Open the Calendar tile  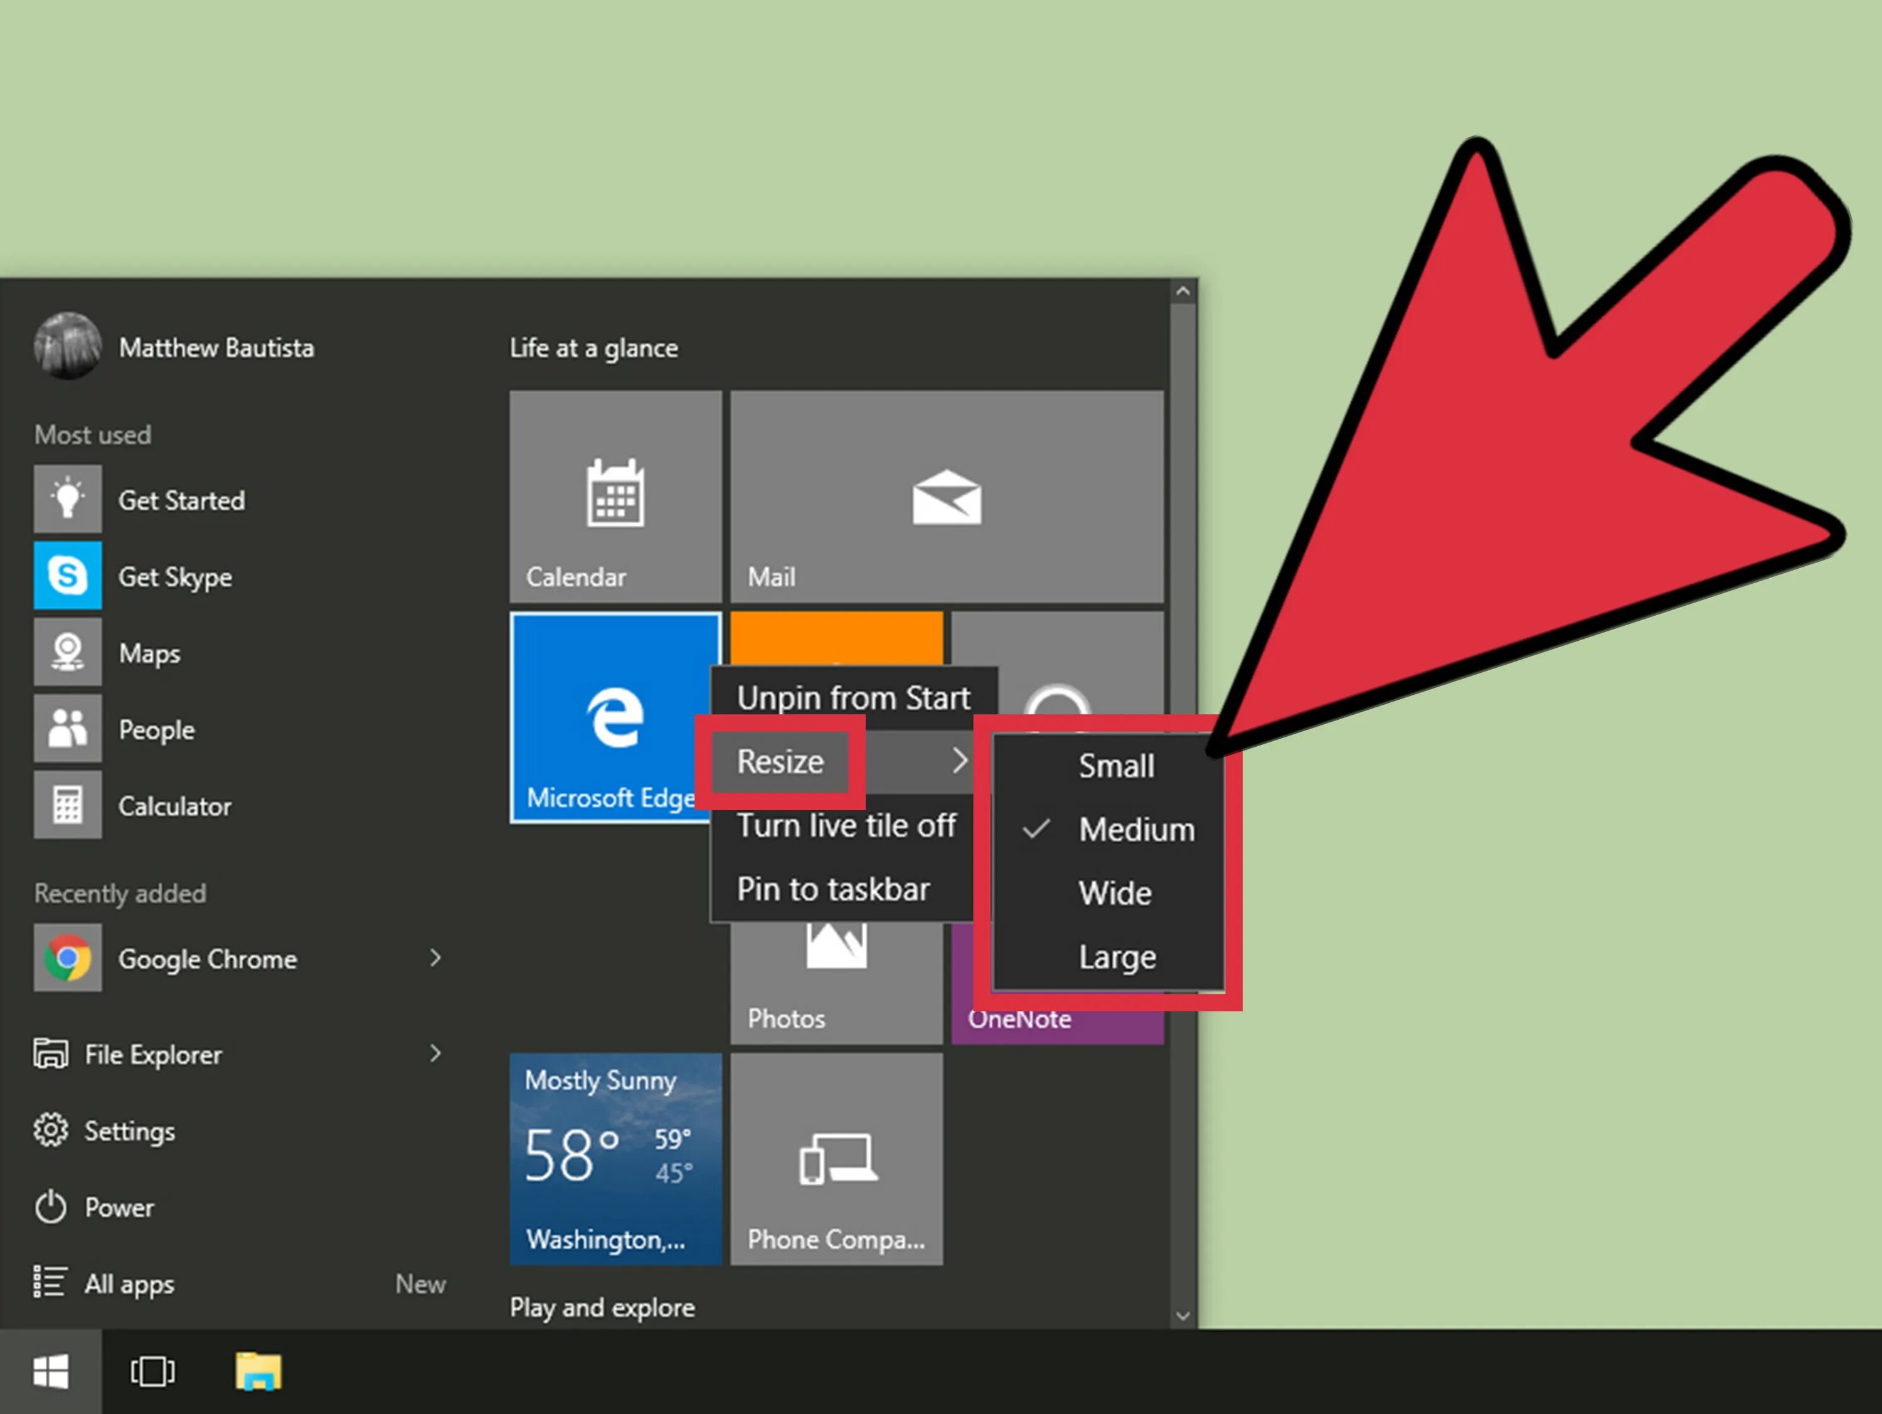click(x=614, y=497)
